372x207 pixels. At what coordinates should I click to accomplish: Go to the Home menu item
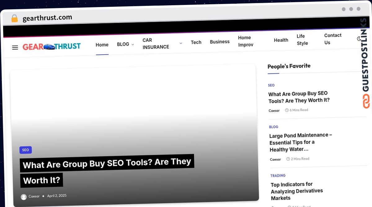click(x=102, y=45)
